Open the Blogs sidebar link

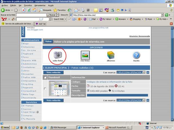(x=26, y=44)
